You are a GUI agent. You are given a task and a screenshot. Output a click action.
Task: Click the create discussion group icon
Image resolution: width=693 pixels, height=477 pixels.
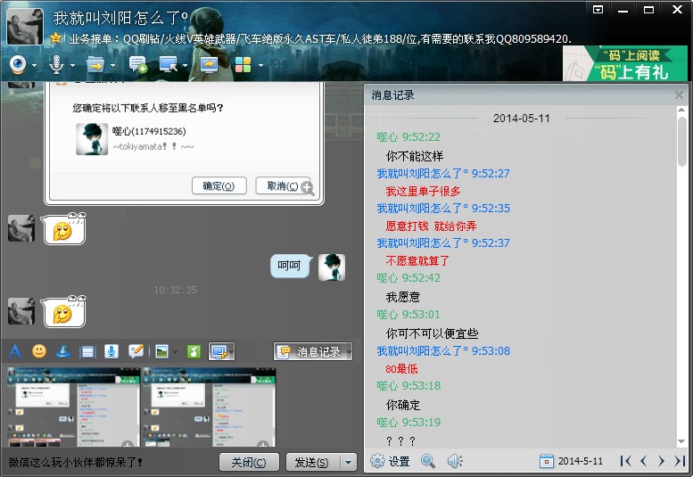click(137, 65)
